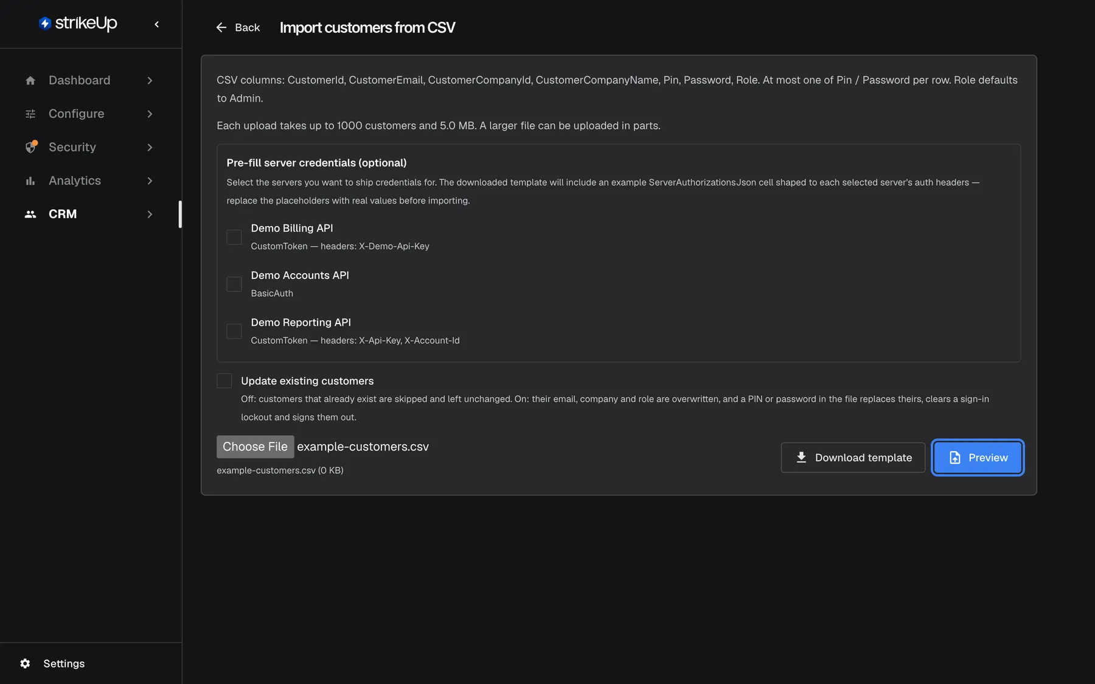The image size is (1095, 684).
Task: Collapse the sidebar with the chevron icon
Action: pyautogui.click(x=157, y=24)
